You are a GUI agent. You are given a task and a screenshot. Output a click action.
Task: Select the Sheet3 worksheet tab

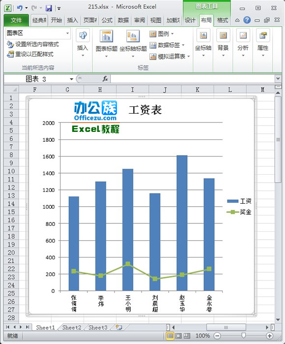[x=98, y=328]
